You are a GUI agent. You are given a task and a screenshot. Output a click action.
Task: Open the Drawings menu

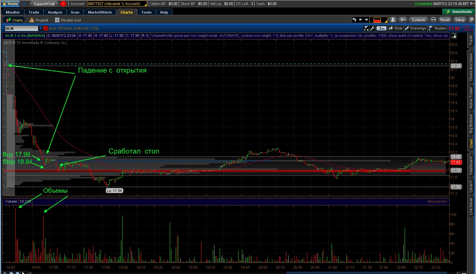click(416, 28)
